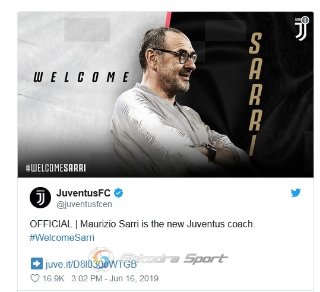Click the vertical SARRI gold text
Image resolution: width=320 pixels, height=292 pixels.
(255, 94)
